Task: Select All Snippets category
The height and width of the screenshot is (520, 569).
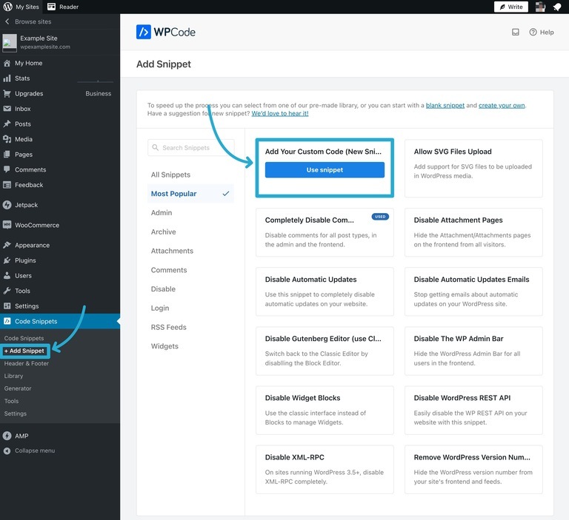Action: (x=170, y=175)
